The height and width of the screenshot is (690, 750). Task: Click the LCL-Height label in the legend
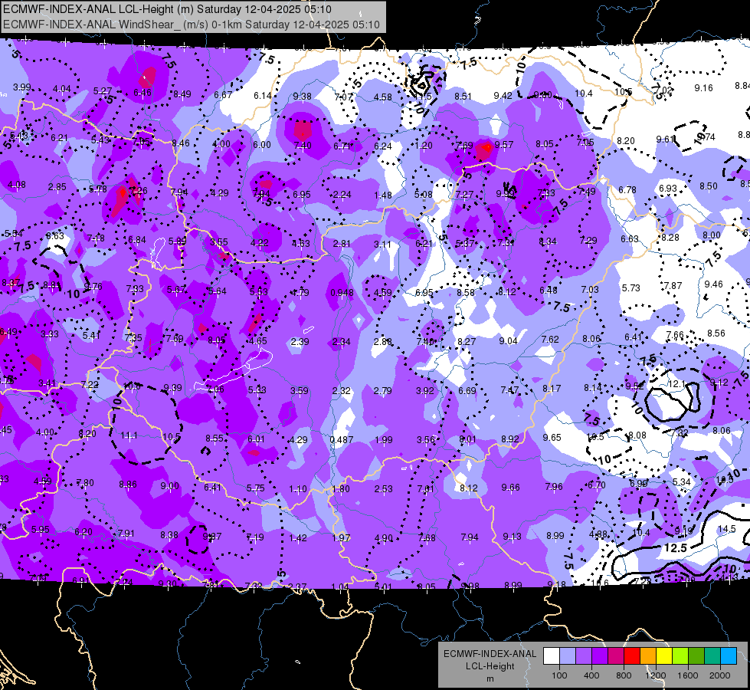tap(490, 666)
